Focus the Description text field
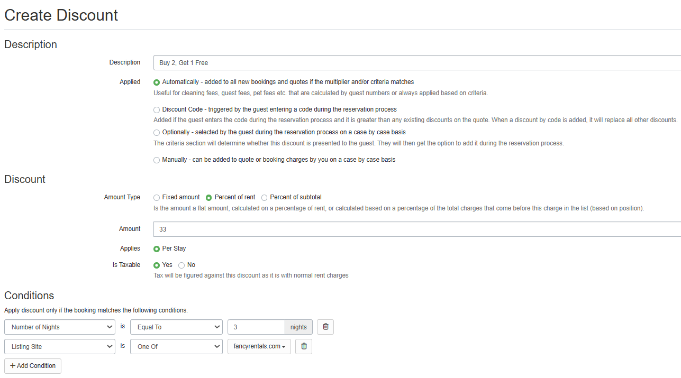681x378 pixels. tap(417, 62)
